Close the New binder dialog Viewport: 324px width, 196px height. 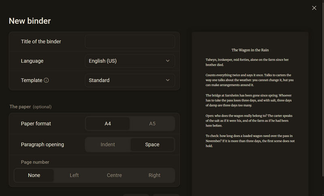(x=314, y=8)
